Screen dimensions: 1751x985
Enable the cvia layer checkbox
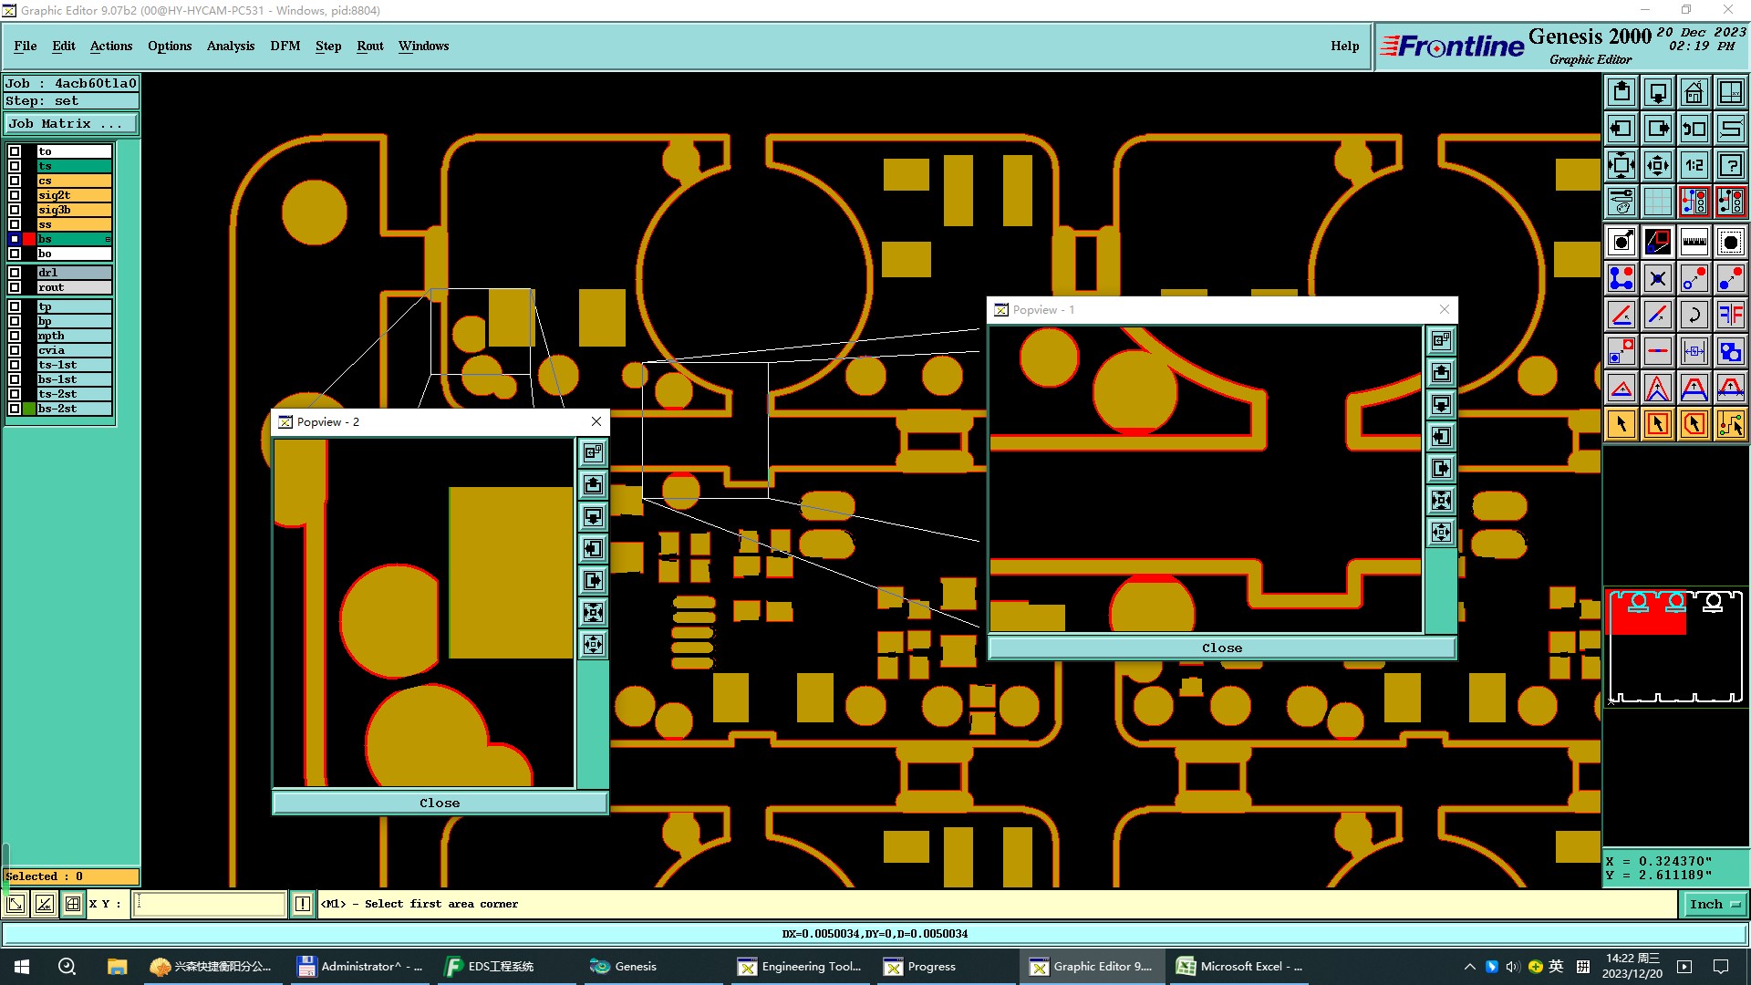click(x=15, y=350)
